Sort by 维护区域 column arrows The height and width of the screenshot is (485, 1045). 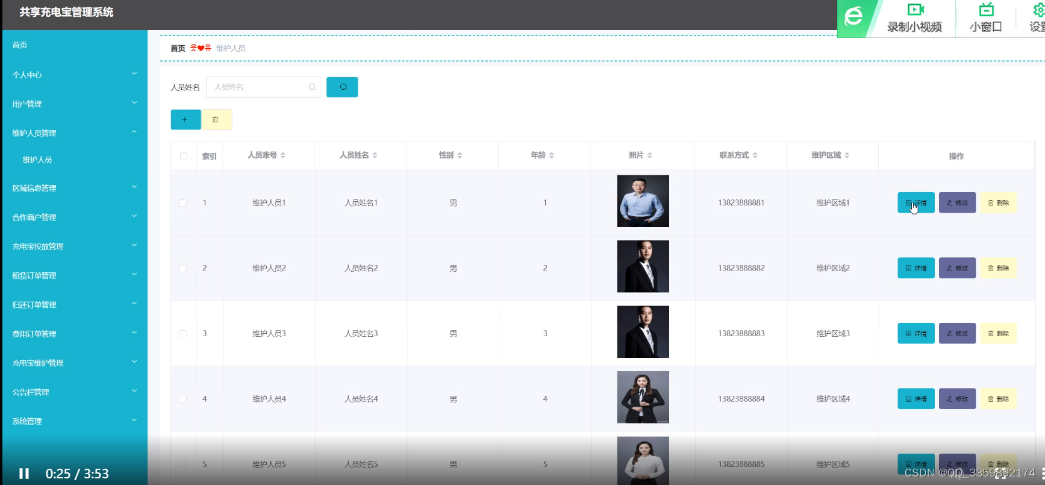[847, 155]
